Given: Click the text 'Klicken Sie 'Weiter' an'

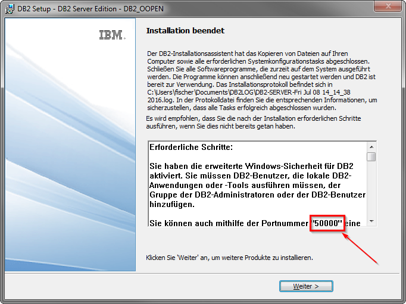Looking at the screenshot, I should pos(177,258).
